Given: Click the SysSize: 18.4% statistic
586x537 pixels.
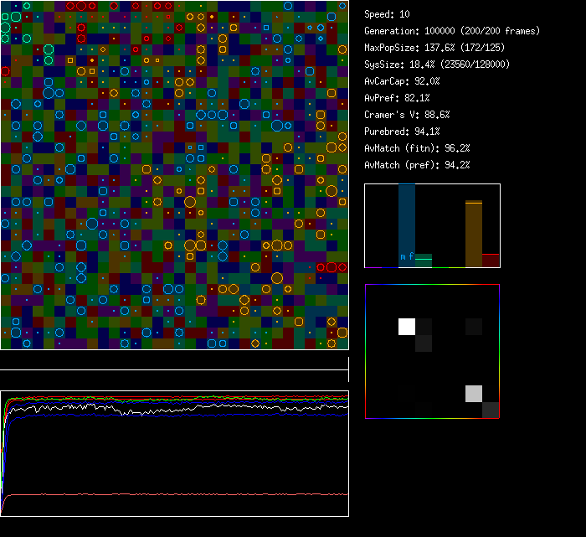Looking at the screenshot, I should [x=437, y=65].
